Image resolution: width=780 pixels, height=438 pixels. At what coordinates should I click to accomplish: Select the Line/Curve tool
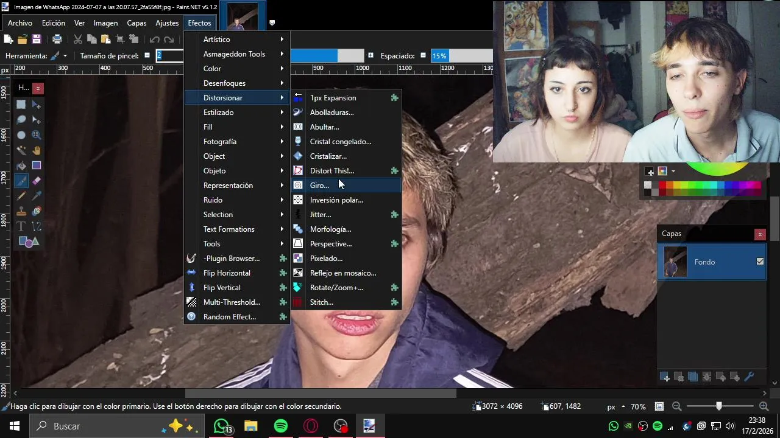37,226
